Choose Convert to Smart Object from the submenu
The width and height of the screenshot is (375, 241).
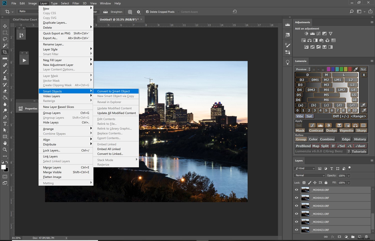[x=113, y=91]
